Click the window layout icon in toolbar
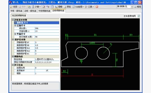151x93 pixels. 52,7
